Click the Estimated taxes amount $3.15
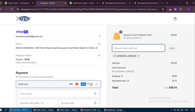195x112 pixels. [x=174, y=81]
